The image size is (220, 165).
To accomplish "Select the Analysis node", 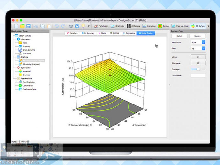I will coord(22,57).
